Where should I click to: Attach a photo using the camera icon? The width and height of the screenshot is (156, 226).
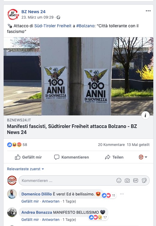[x=127, y=180]
